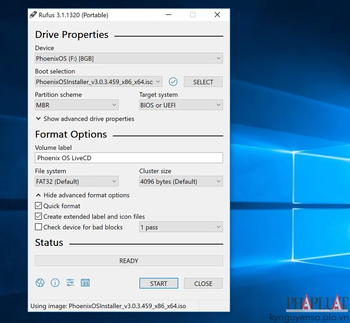Disable the Quick format checkbox

click(38, 206)
